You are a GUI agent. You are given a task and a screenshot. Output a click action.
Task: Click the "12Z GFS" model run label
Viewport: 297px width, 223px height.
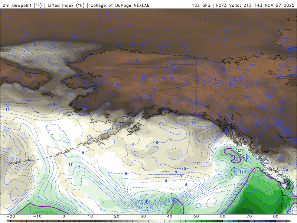pos(201,5)
